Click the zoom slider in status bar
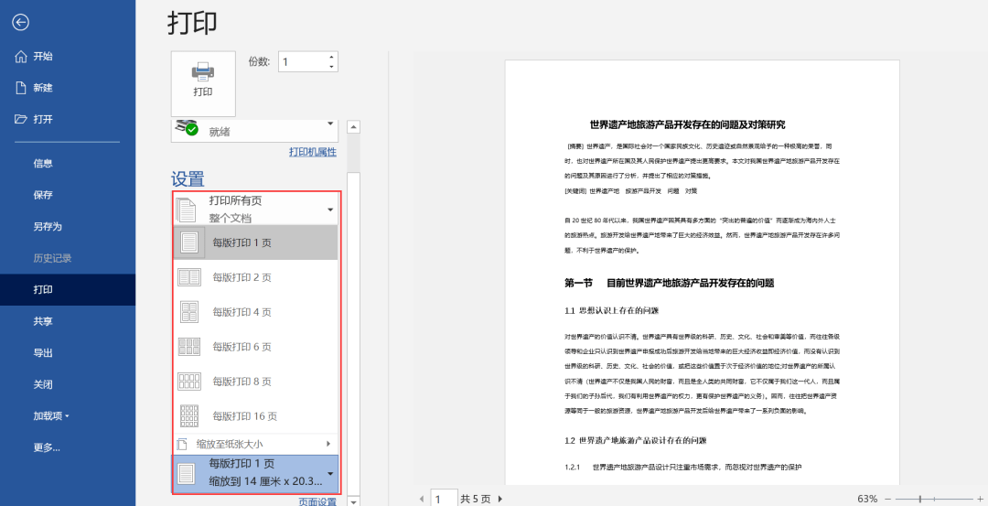Viewport: 988px width, 506px height. tap(932, 499)
